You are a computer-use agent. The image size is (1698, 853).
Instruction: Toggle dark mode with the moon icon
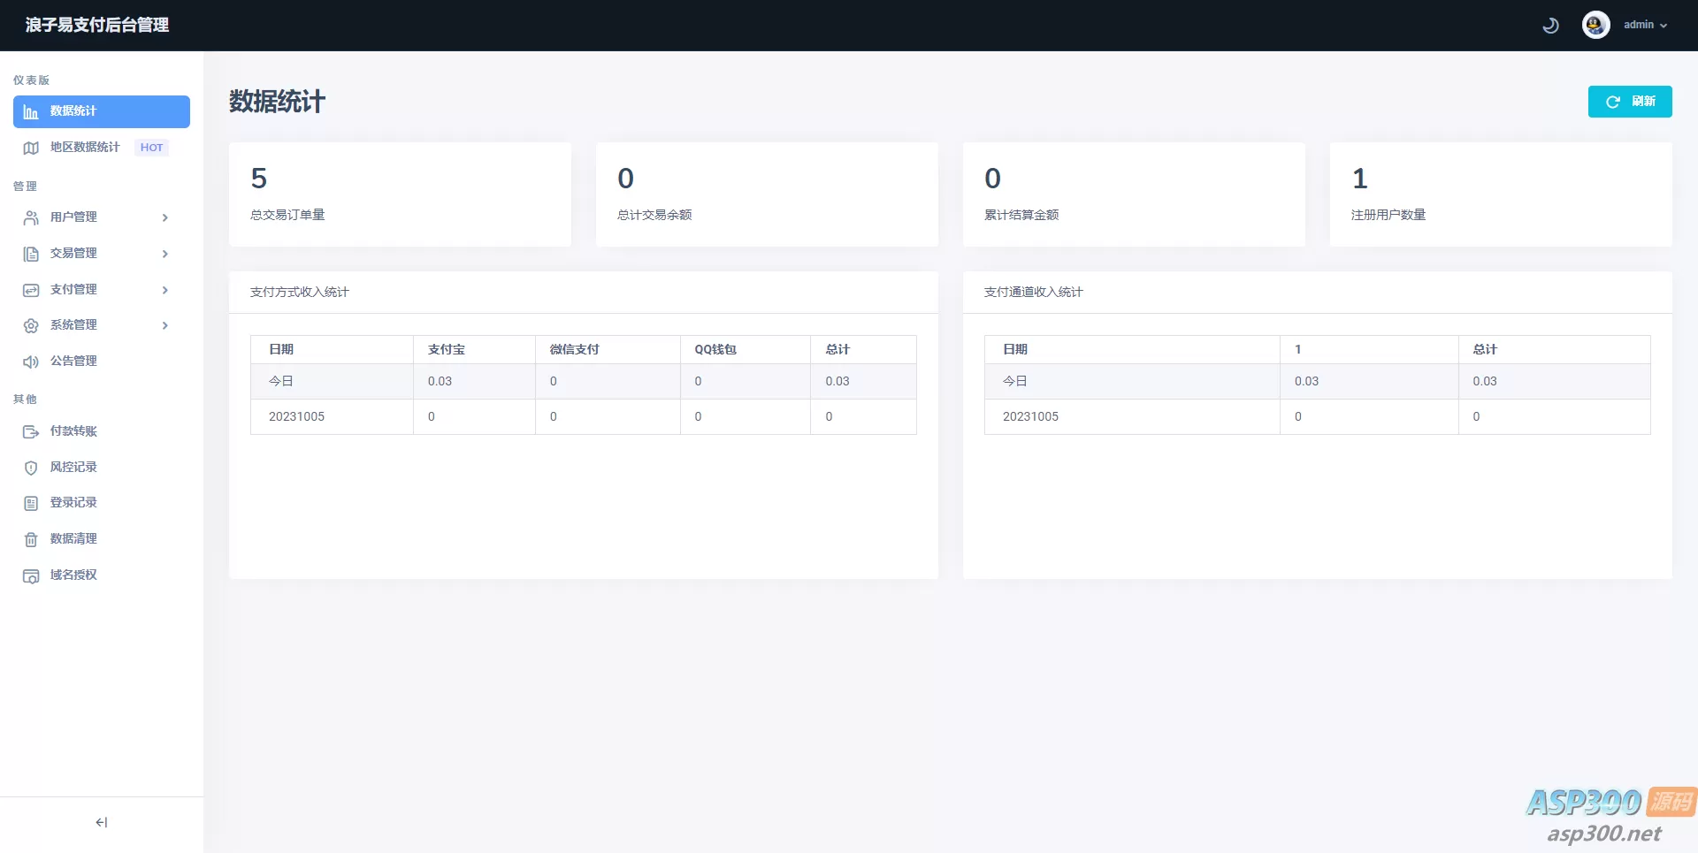coord(1550,26)
